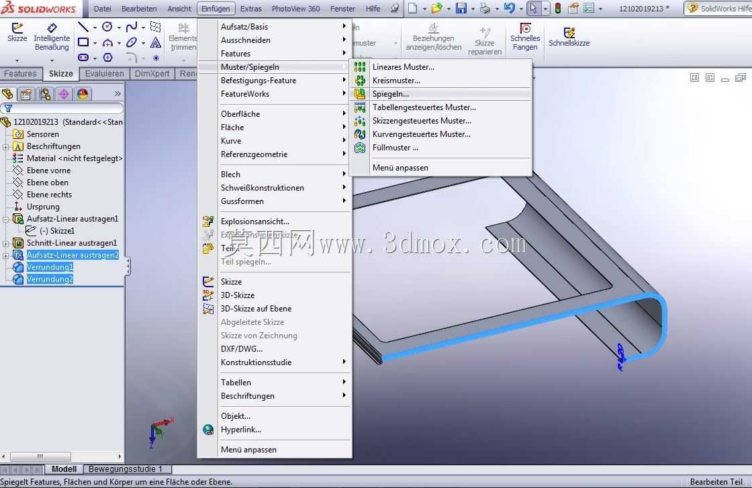Click the rebuild traffic light icon
The image size is (752, 488).
pyautogui.click(x=558, y=8)
